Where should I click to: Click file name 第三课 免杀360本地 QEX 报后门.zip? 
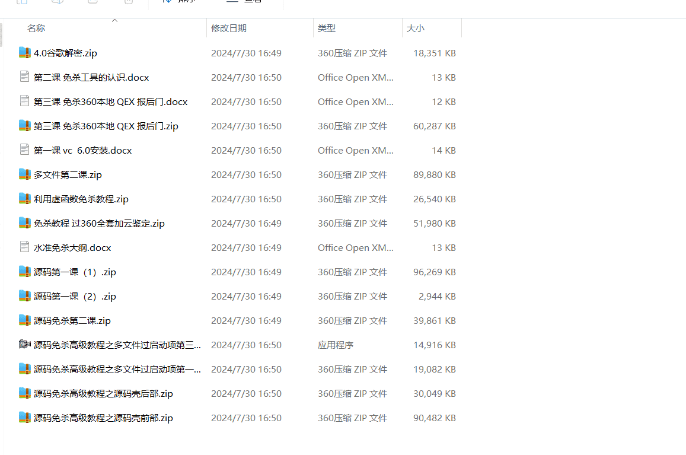point(106,126)
